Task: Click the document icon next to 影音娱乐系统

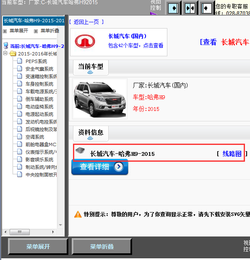Action: 20,159
